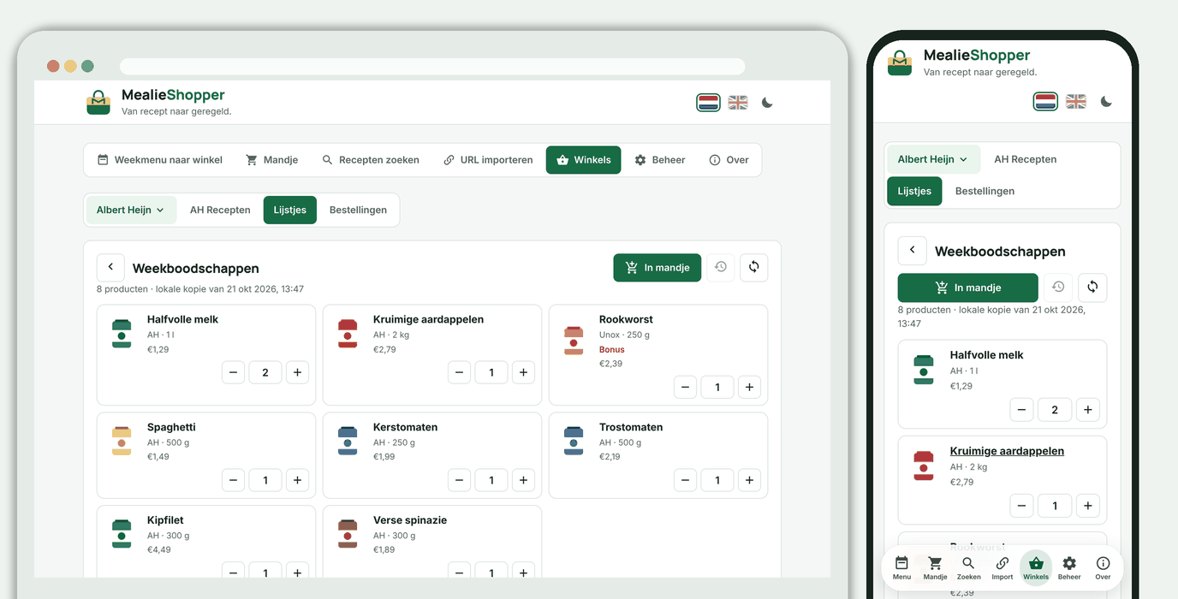
Task: Click Rookworst quantity field on desktop
Action: pos(717,387)
